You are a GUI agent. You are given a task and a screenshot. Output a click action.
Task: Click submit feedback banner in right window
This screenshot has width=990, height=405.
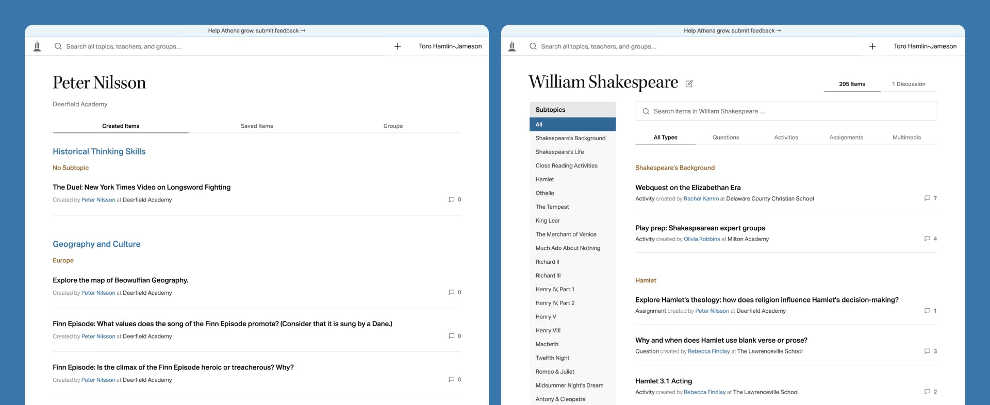pos(732,31)
